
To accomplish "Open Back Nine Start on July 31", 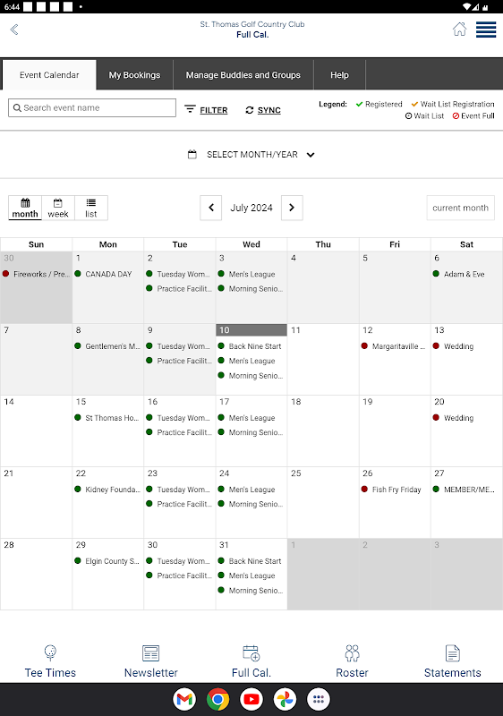I will (x=250, y=561).
